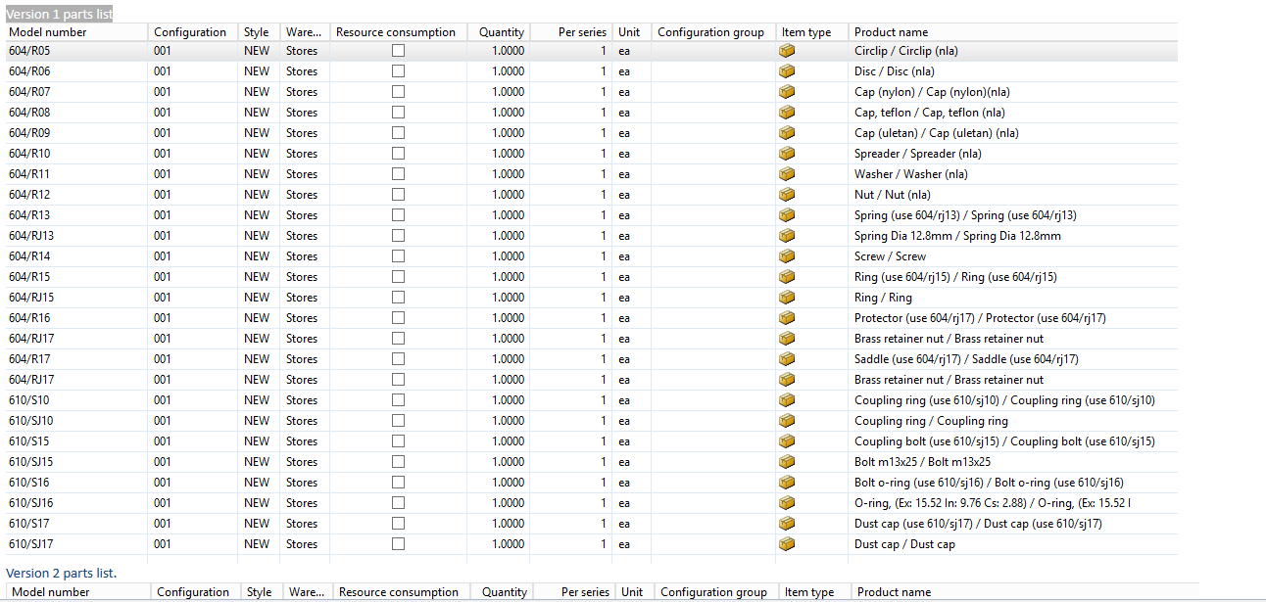Screen dimensions: 1266x602
Task: Select the item type icon for 604/R15
Action: tap(787, 276)
